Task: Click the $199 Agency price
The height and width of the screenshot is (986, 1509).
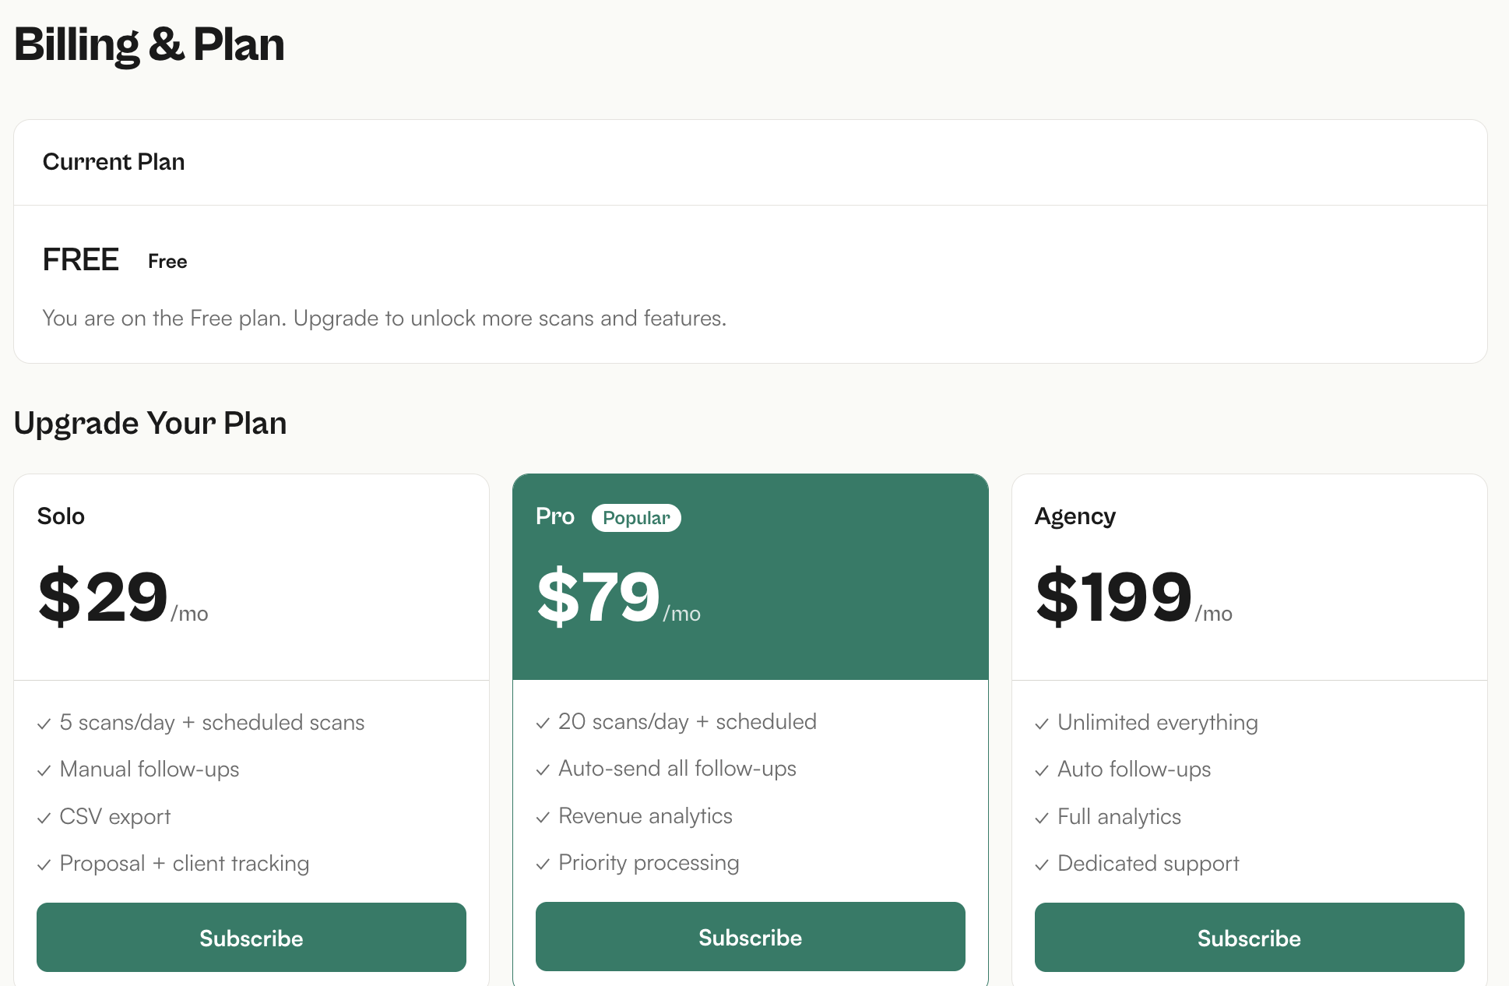Action: (x=1113, y=597)
